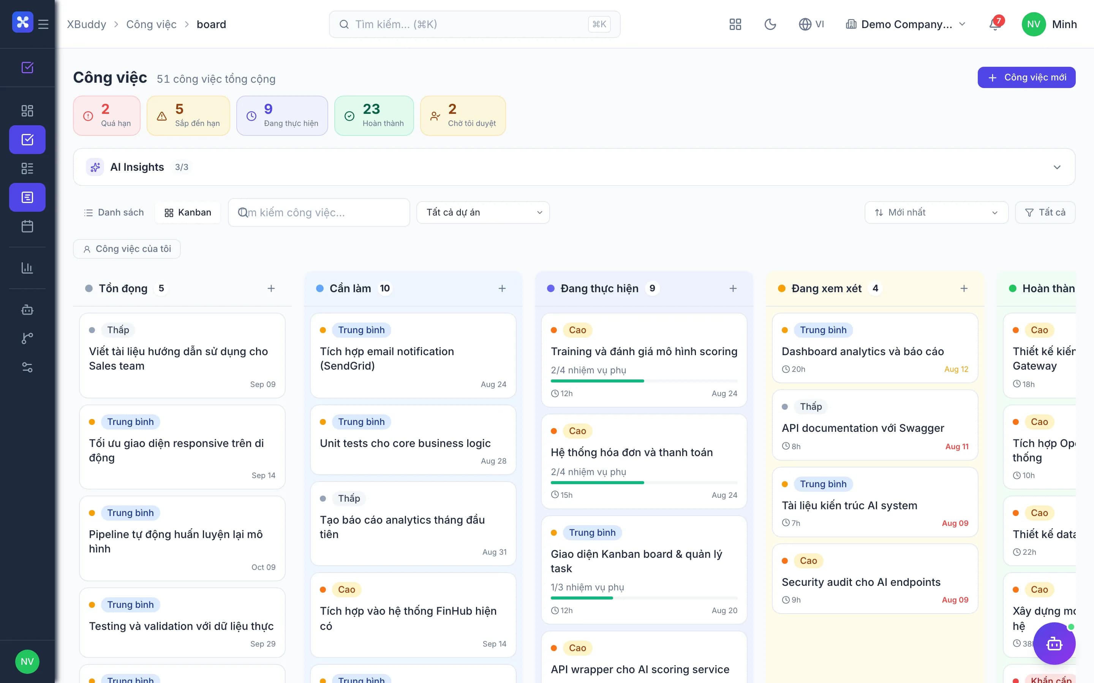Open the calendar icon in sidebar
The width and height of the screenshot is (1094, 683).
coord(27,226)
